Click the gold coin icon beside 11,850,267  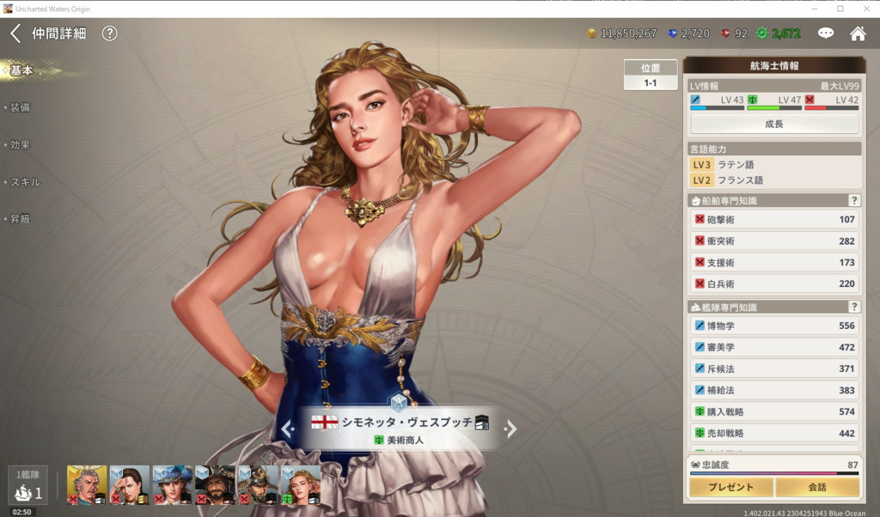coord(591,33)
